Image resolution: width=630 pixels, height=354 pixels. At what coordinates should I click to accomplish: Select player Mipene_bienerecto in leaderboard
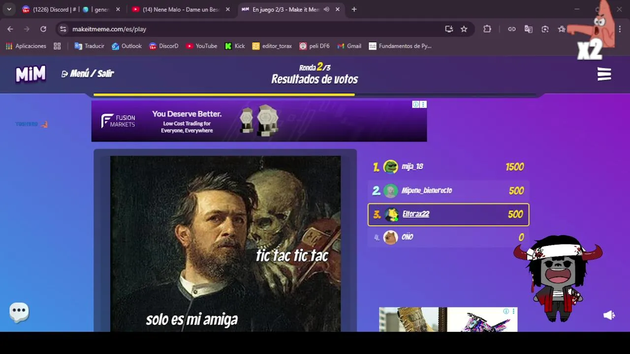(x=448, y=191)
